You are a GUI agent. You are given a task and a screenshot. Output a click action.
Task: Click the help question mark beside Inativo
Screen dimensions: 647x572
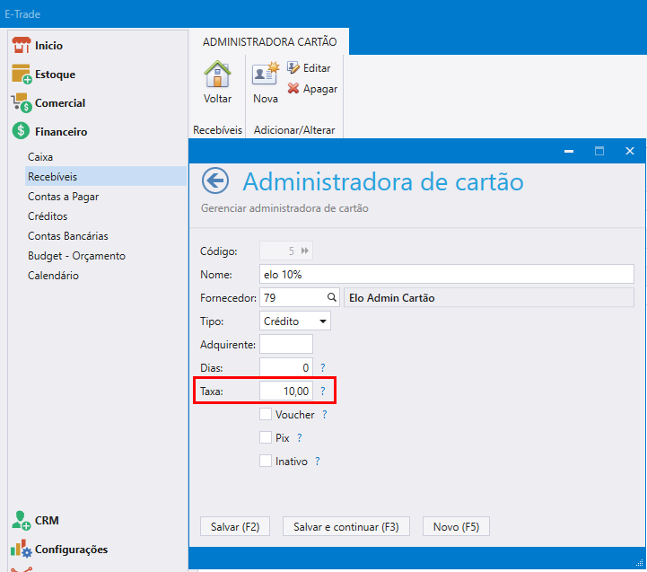coord(318,461)
